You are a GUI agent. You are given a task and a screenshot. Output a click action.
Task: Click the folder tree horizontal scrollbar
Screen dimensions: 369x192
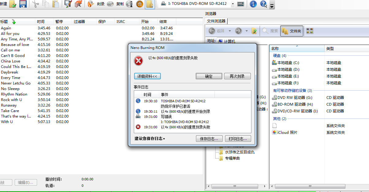point(235,186)
